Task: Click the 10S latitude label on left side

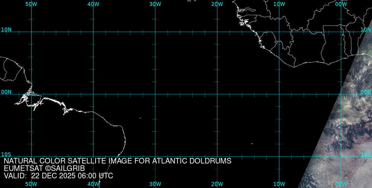Action: pyautogui.click(x=6, y=155)
